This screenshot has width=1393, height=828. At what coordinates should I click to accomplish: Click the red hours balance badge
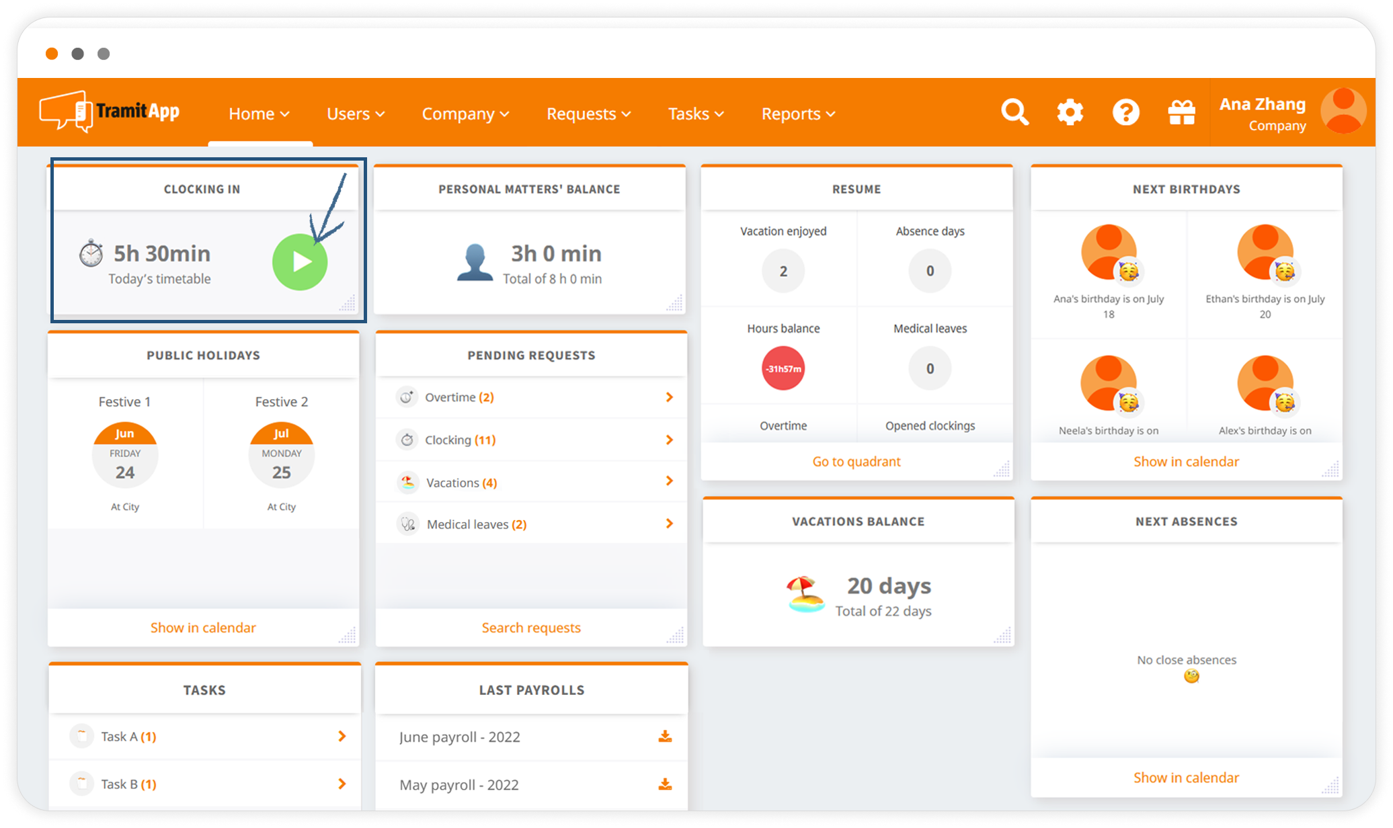[x=783, y=368]
